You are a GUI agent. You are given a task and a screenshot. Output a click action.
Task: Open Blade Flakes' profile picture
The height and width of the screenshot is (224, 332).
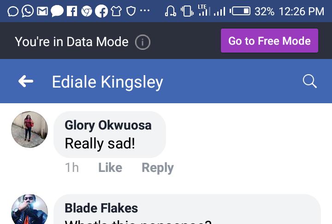click(x=30, y=210)
